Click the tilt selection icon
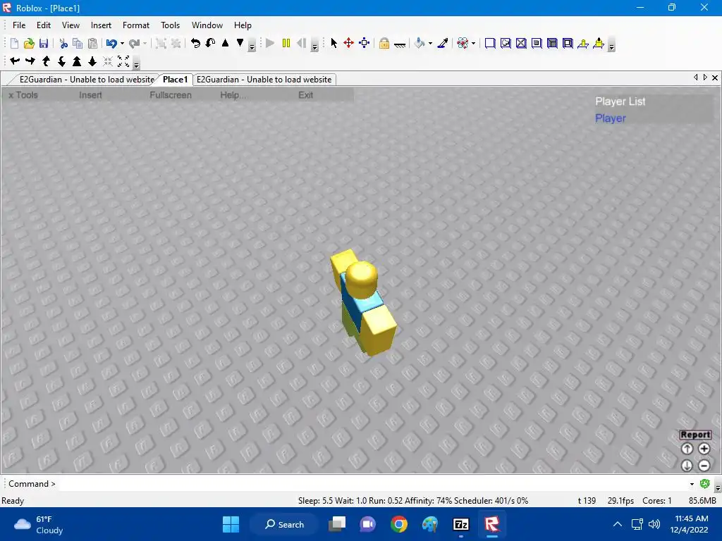This screenshot has height=541, width=722. pos(210,43)
